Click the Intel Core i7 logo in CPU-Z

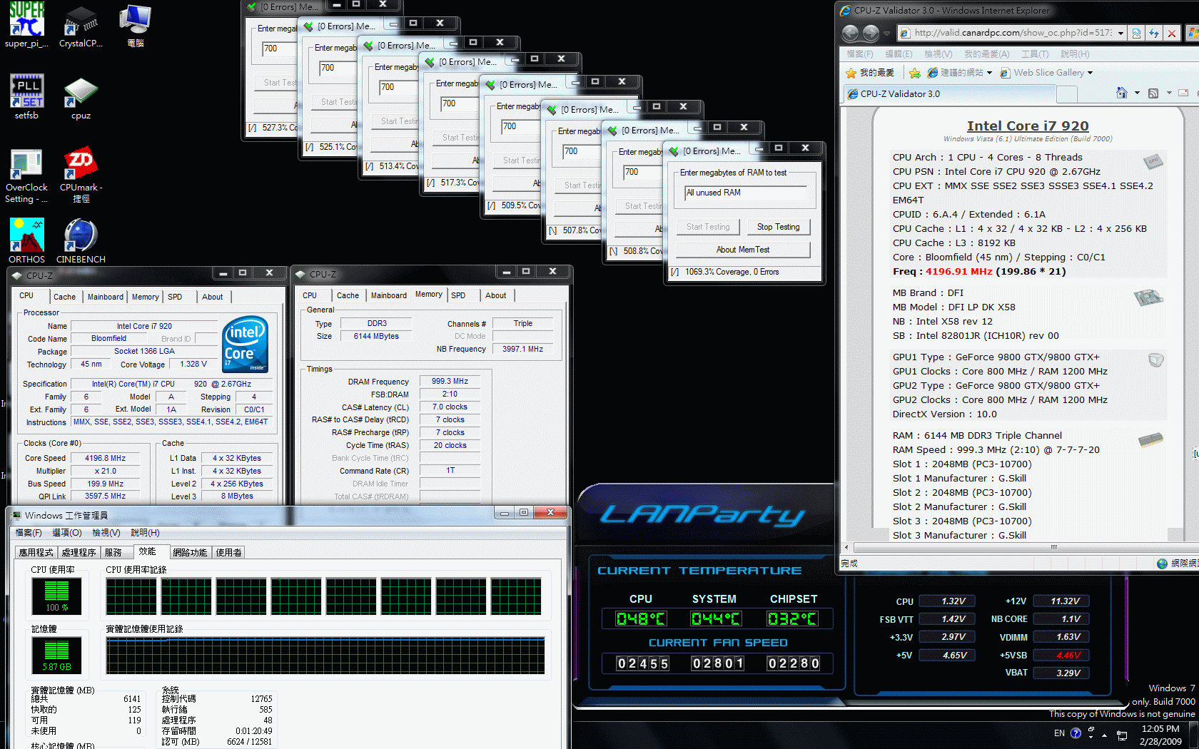245,345
